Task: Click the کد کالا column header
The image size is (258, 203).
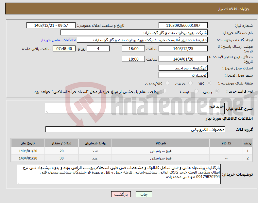Action: point(226,143)
